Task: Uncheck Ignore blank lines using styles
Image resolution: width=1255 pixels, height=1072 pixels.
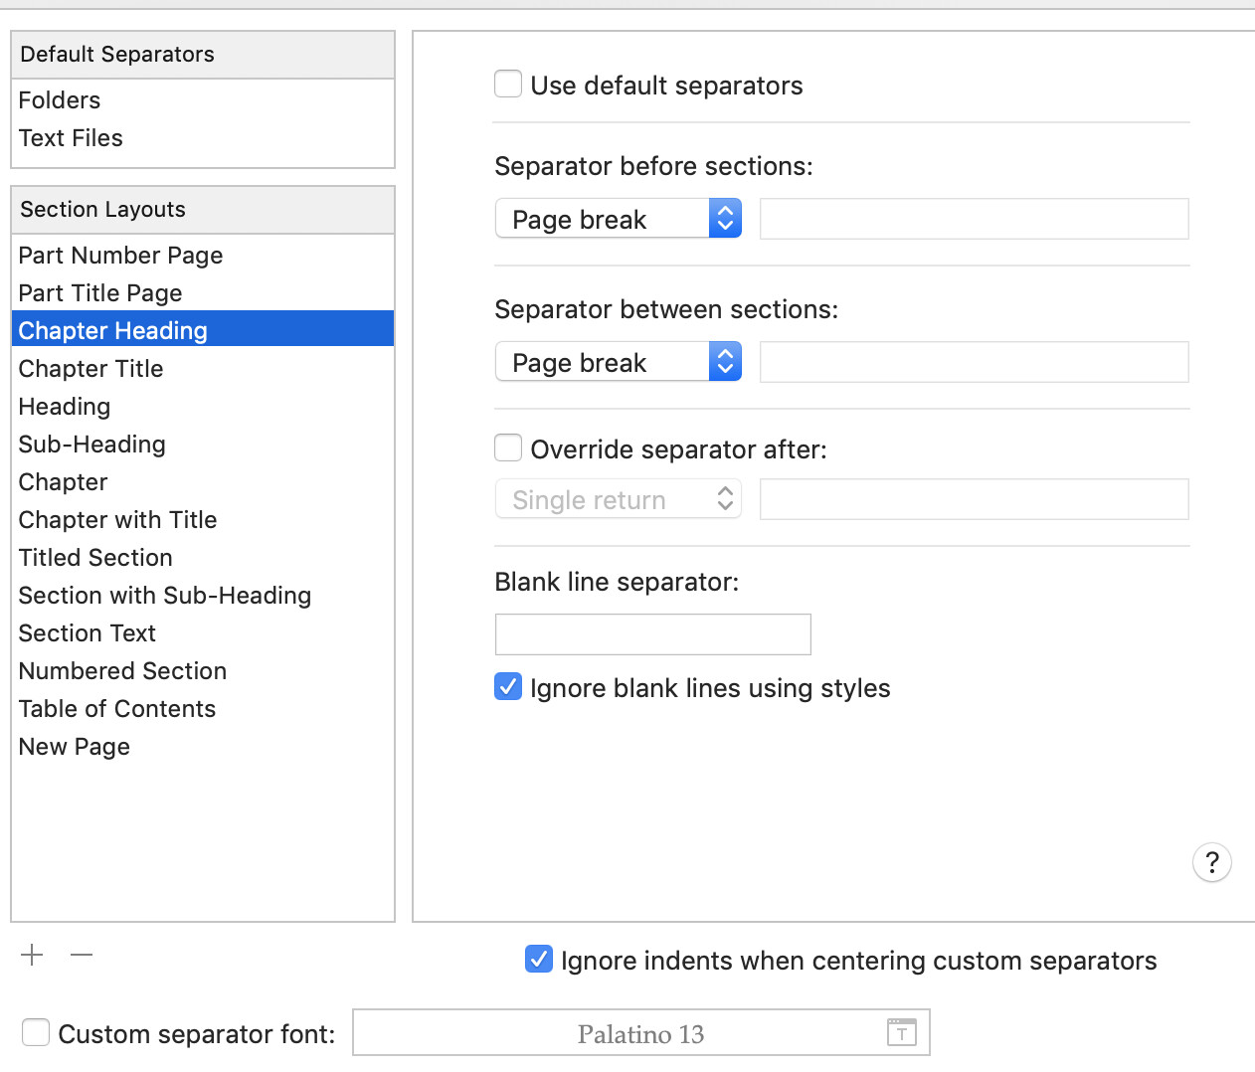Action: tap(508, 687)
